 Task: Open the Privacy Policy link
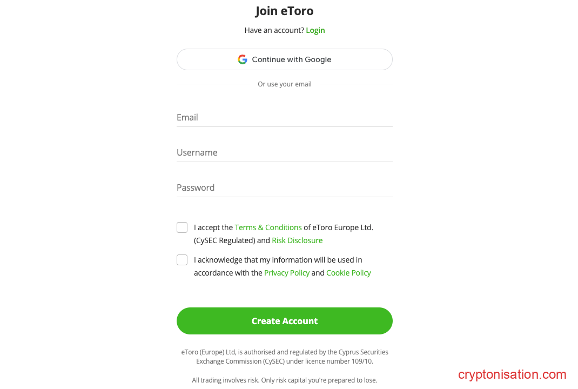coord(287,273)
